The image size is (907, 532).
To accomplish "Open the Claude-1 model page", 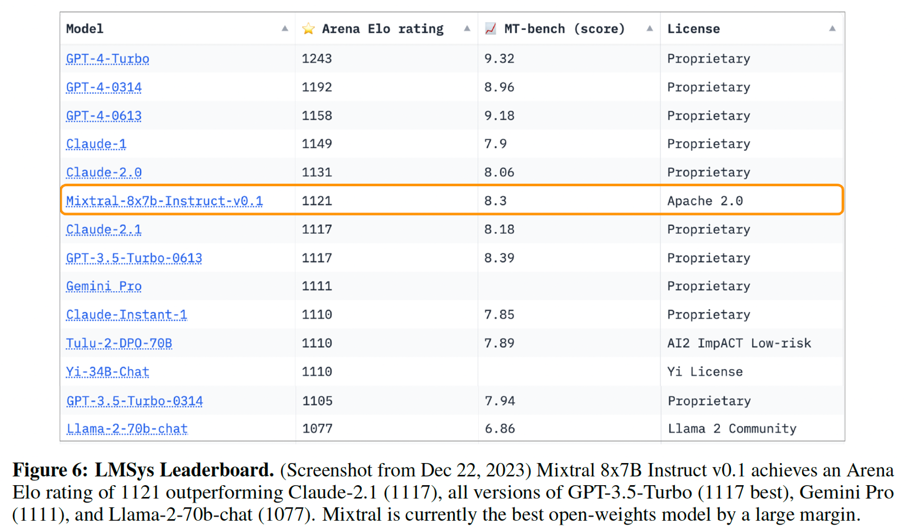I will [x=96, y=144].
